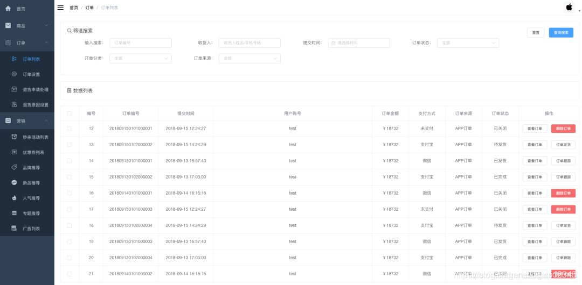Open the 退货申请处理 menu item
The image size is (582, 285).
click(x=27, y=89)
